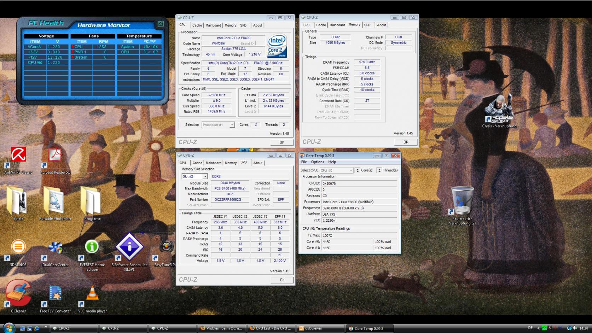The image size is (592, 333).
Task: Click Core Temp Frequency 3240.00MHz field
Action: coord(359,208)
